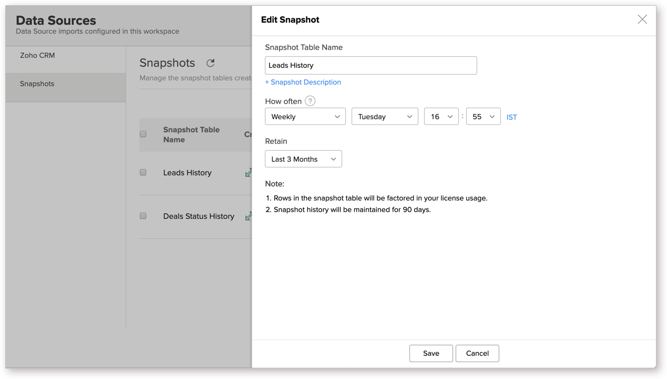The width and height of the screenshot is (667, 379).
Task: Open the Tuesday day dropdown
Action: click(x=384, y=117)
